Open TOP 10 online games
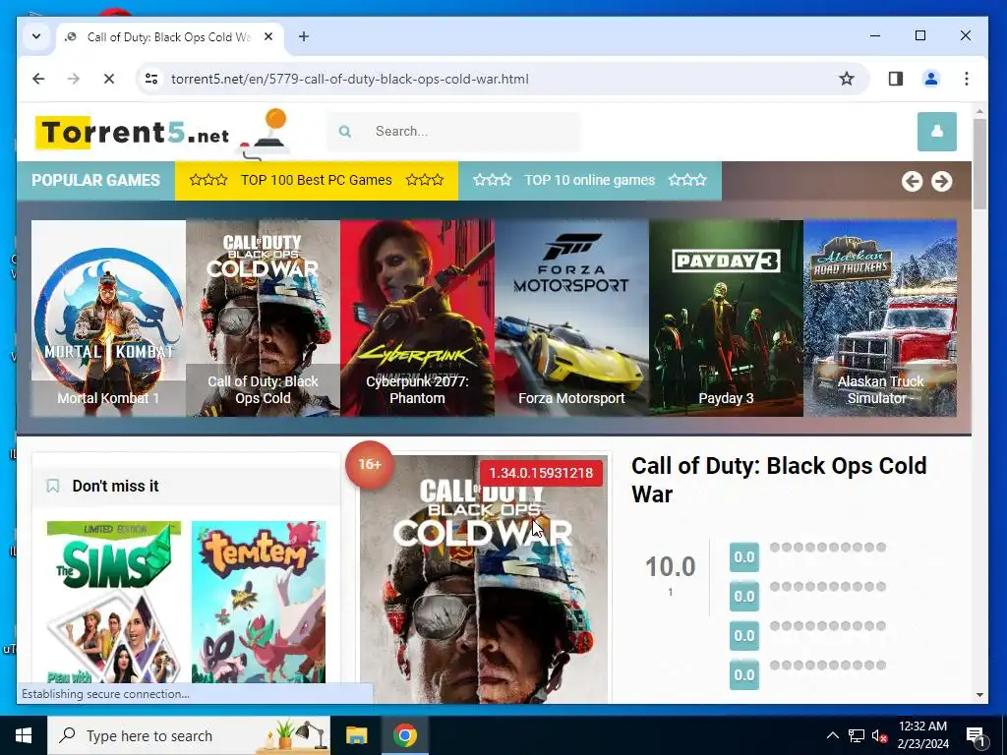 pos(590,181)
